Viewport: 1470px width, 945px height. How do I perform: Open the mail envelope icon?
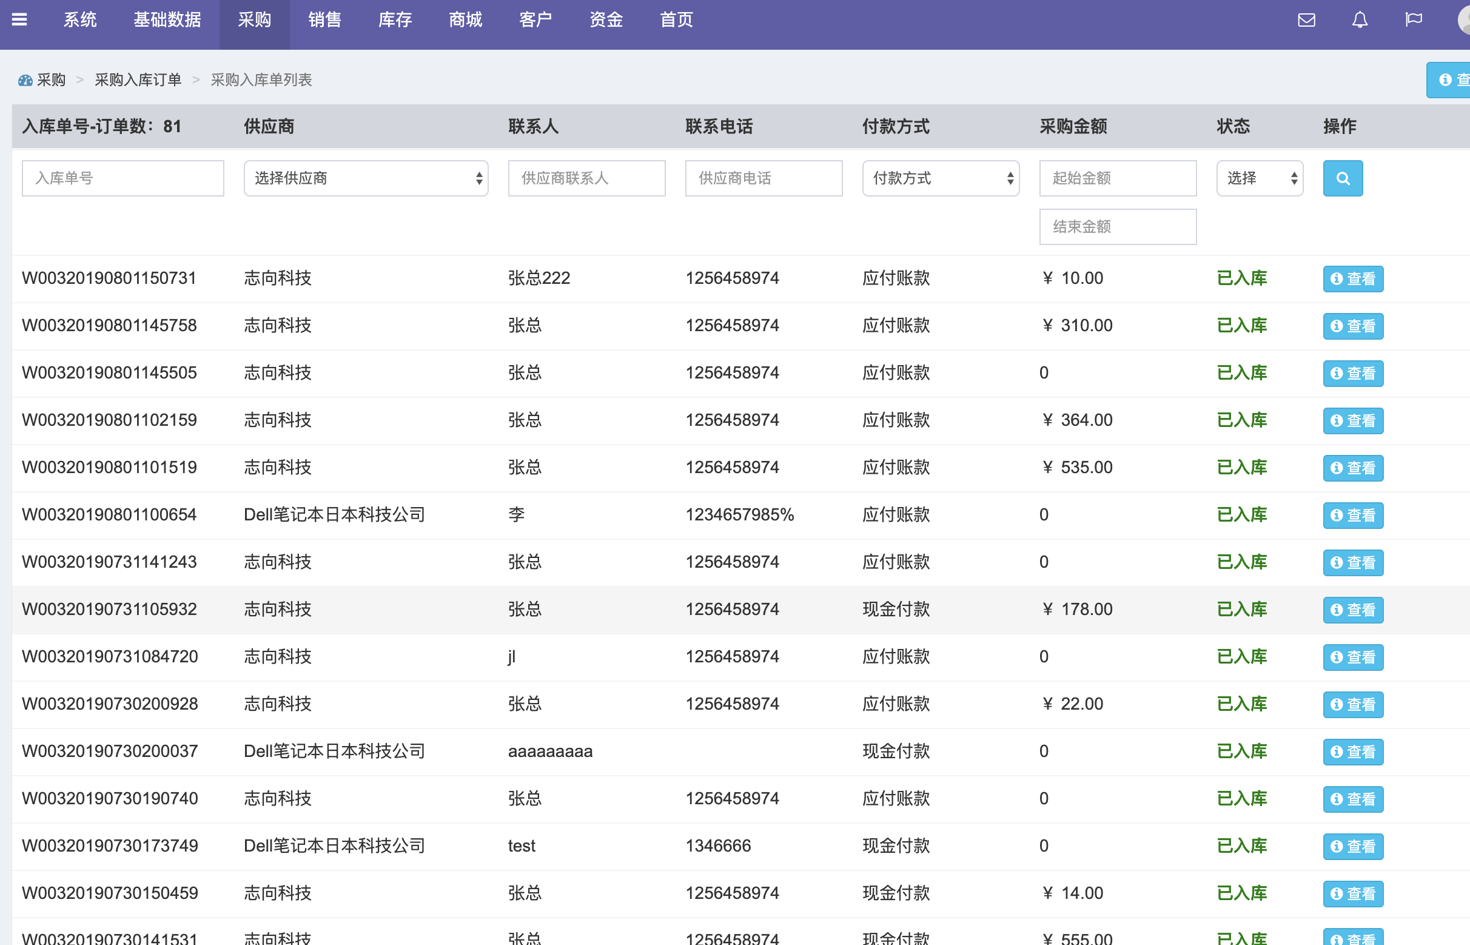point(1306,19)
